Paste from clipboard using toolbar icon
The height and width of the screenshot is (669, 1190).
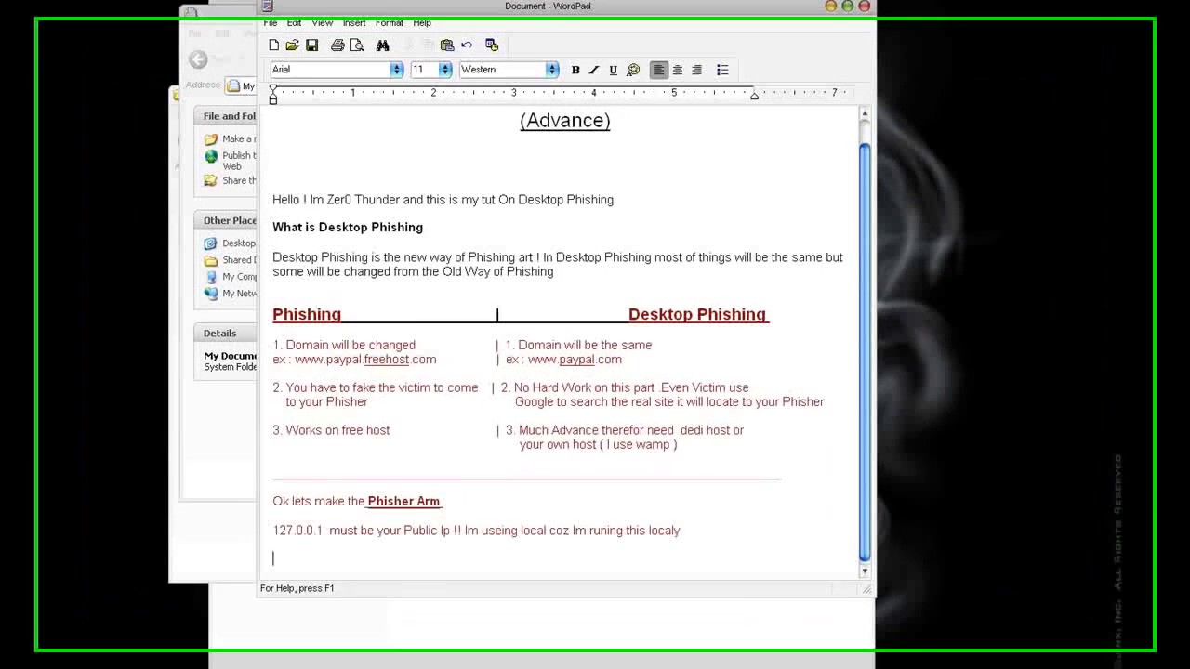(x=447, y=45)
